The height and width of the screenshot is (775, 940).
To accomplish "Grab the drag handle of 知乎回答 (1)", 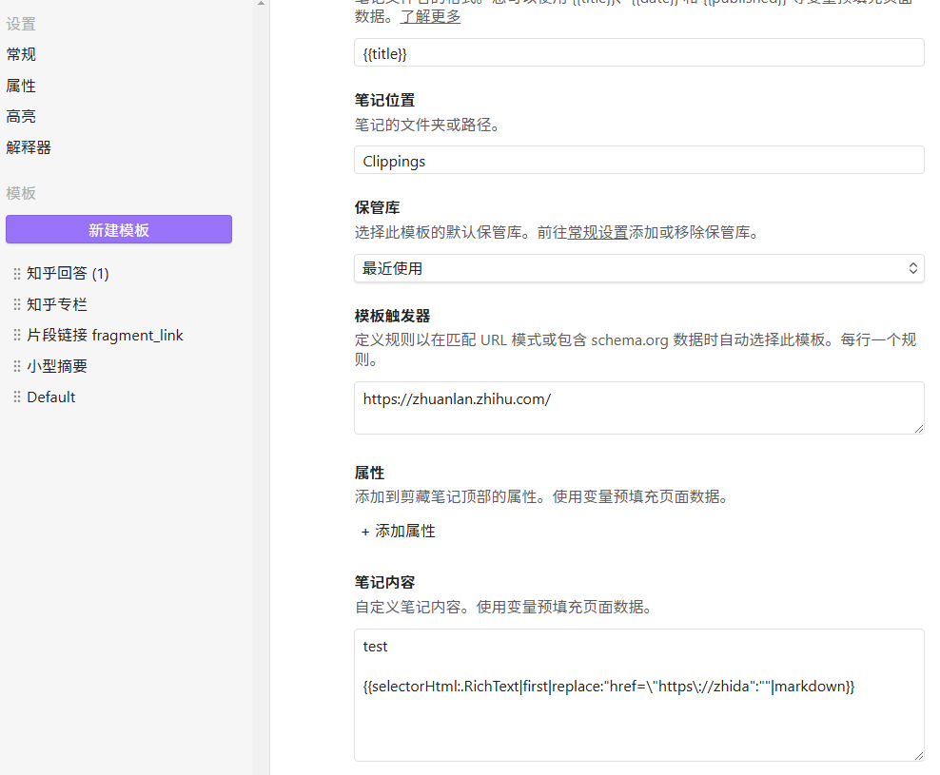I will [17, 274].
